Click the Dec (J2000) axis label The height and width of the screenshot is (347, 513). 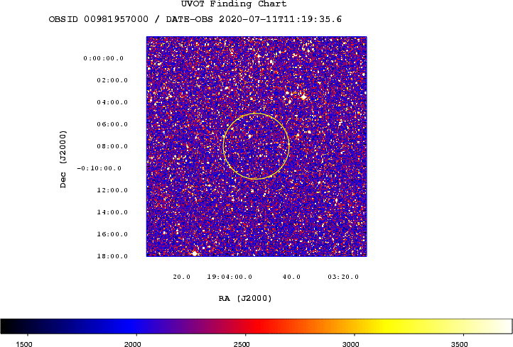point(63,159)
